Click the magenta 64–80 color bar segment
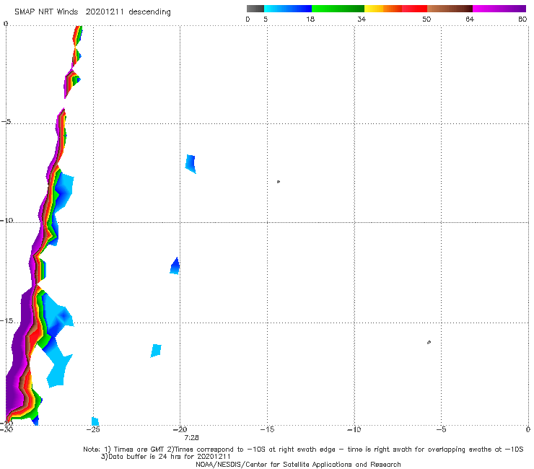The width and height of the screenshot is (534, 469). click(x=499, y=9)
